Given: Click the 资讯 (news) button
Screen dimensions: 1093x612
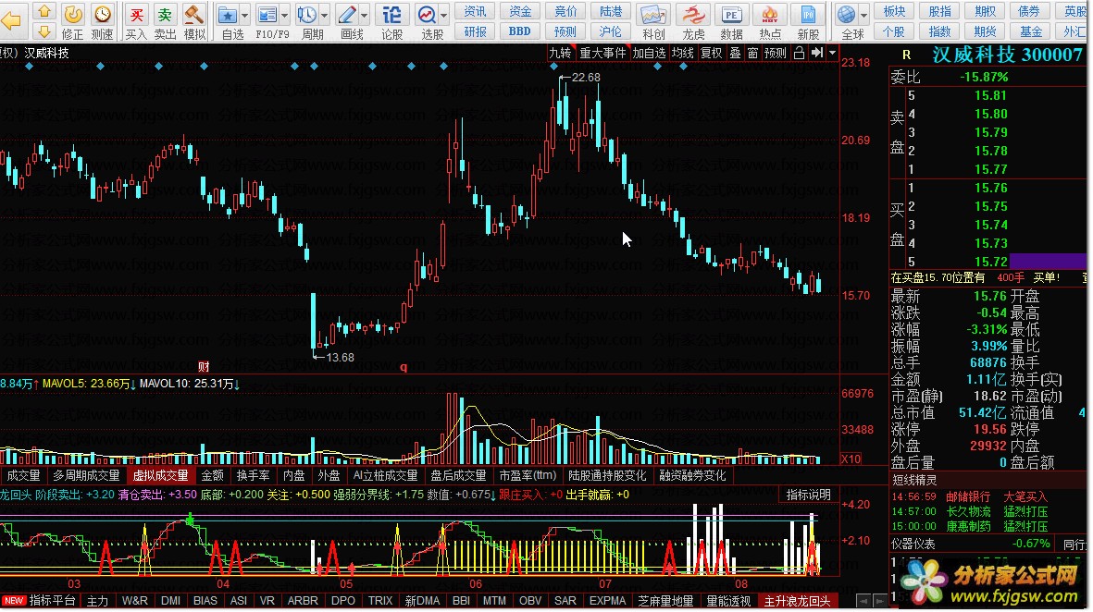Looking at the screenshot, I should tap(476, 11).
